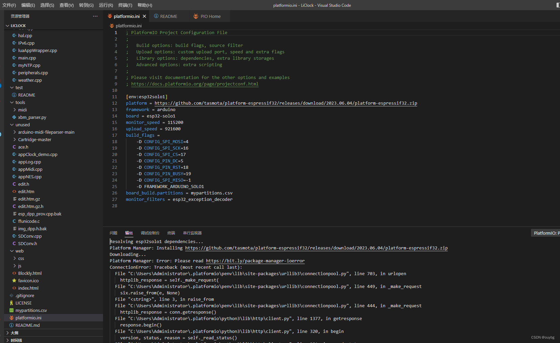Screen dimensions: 560x343
Task: Expand the Cartridge-master folder
Action: (15, 139)
